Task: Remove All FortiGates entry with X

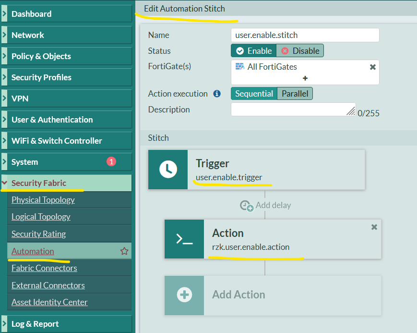Action: (x=372, y=67)
